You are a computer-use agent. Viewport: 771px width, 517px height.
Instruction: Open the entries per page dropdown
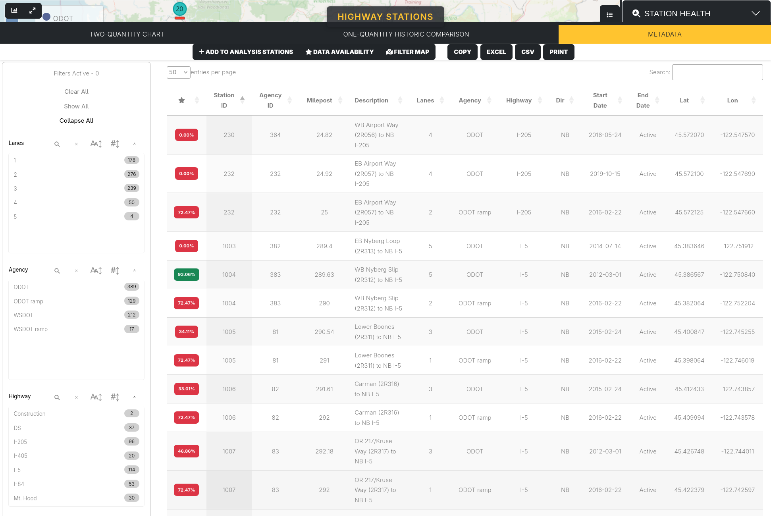click(x=178, y=72)
